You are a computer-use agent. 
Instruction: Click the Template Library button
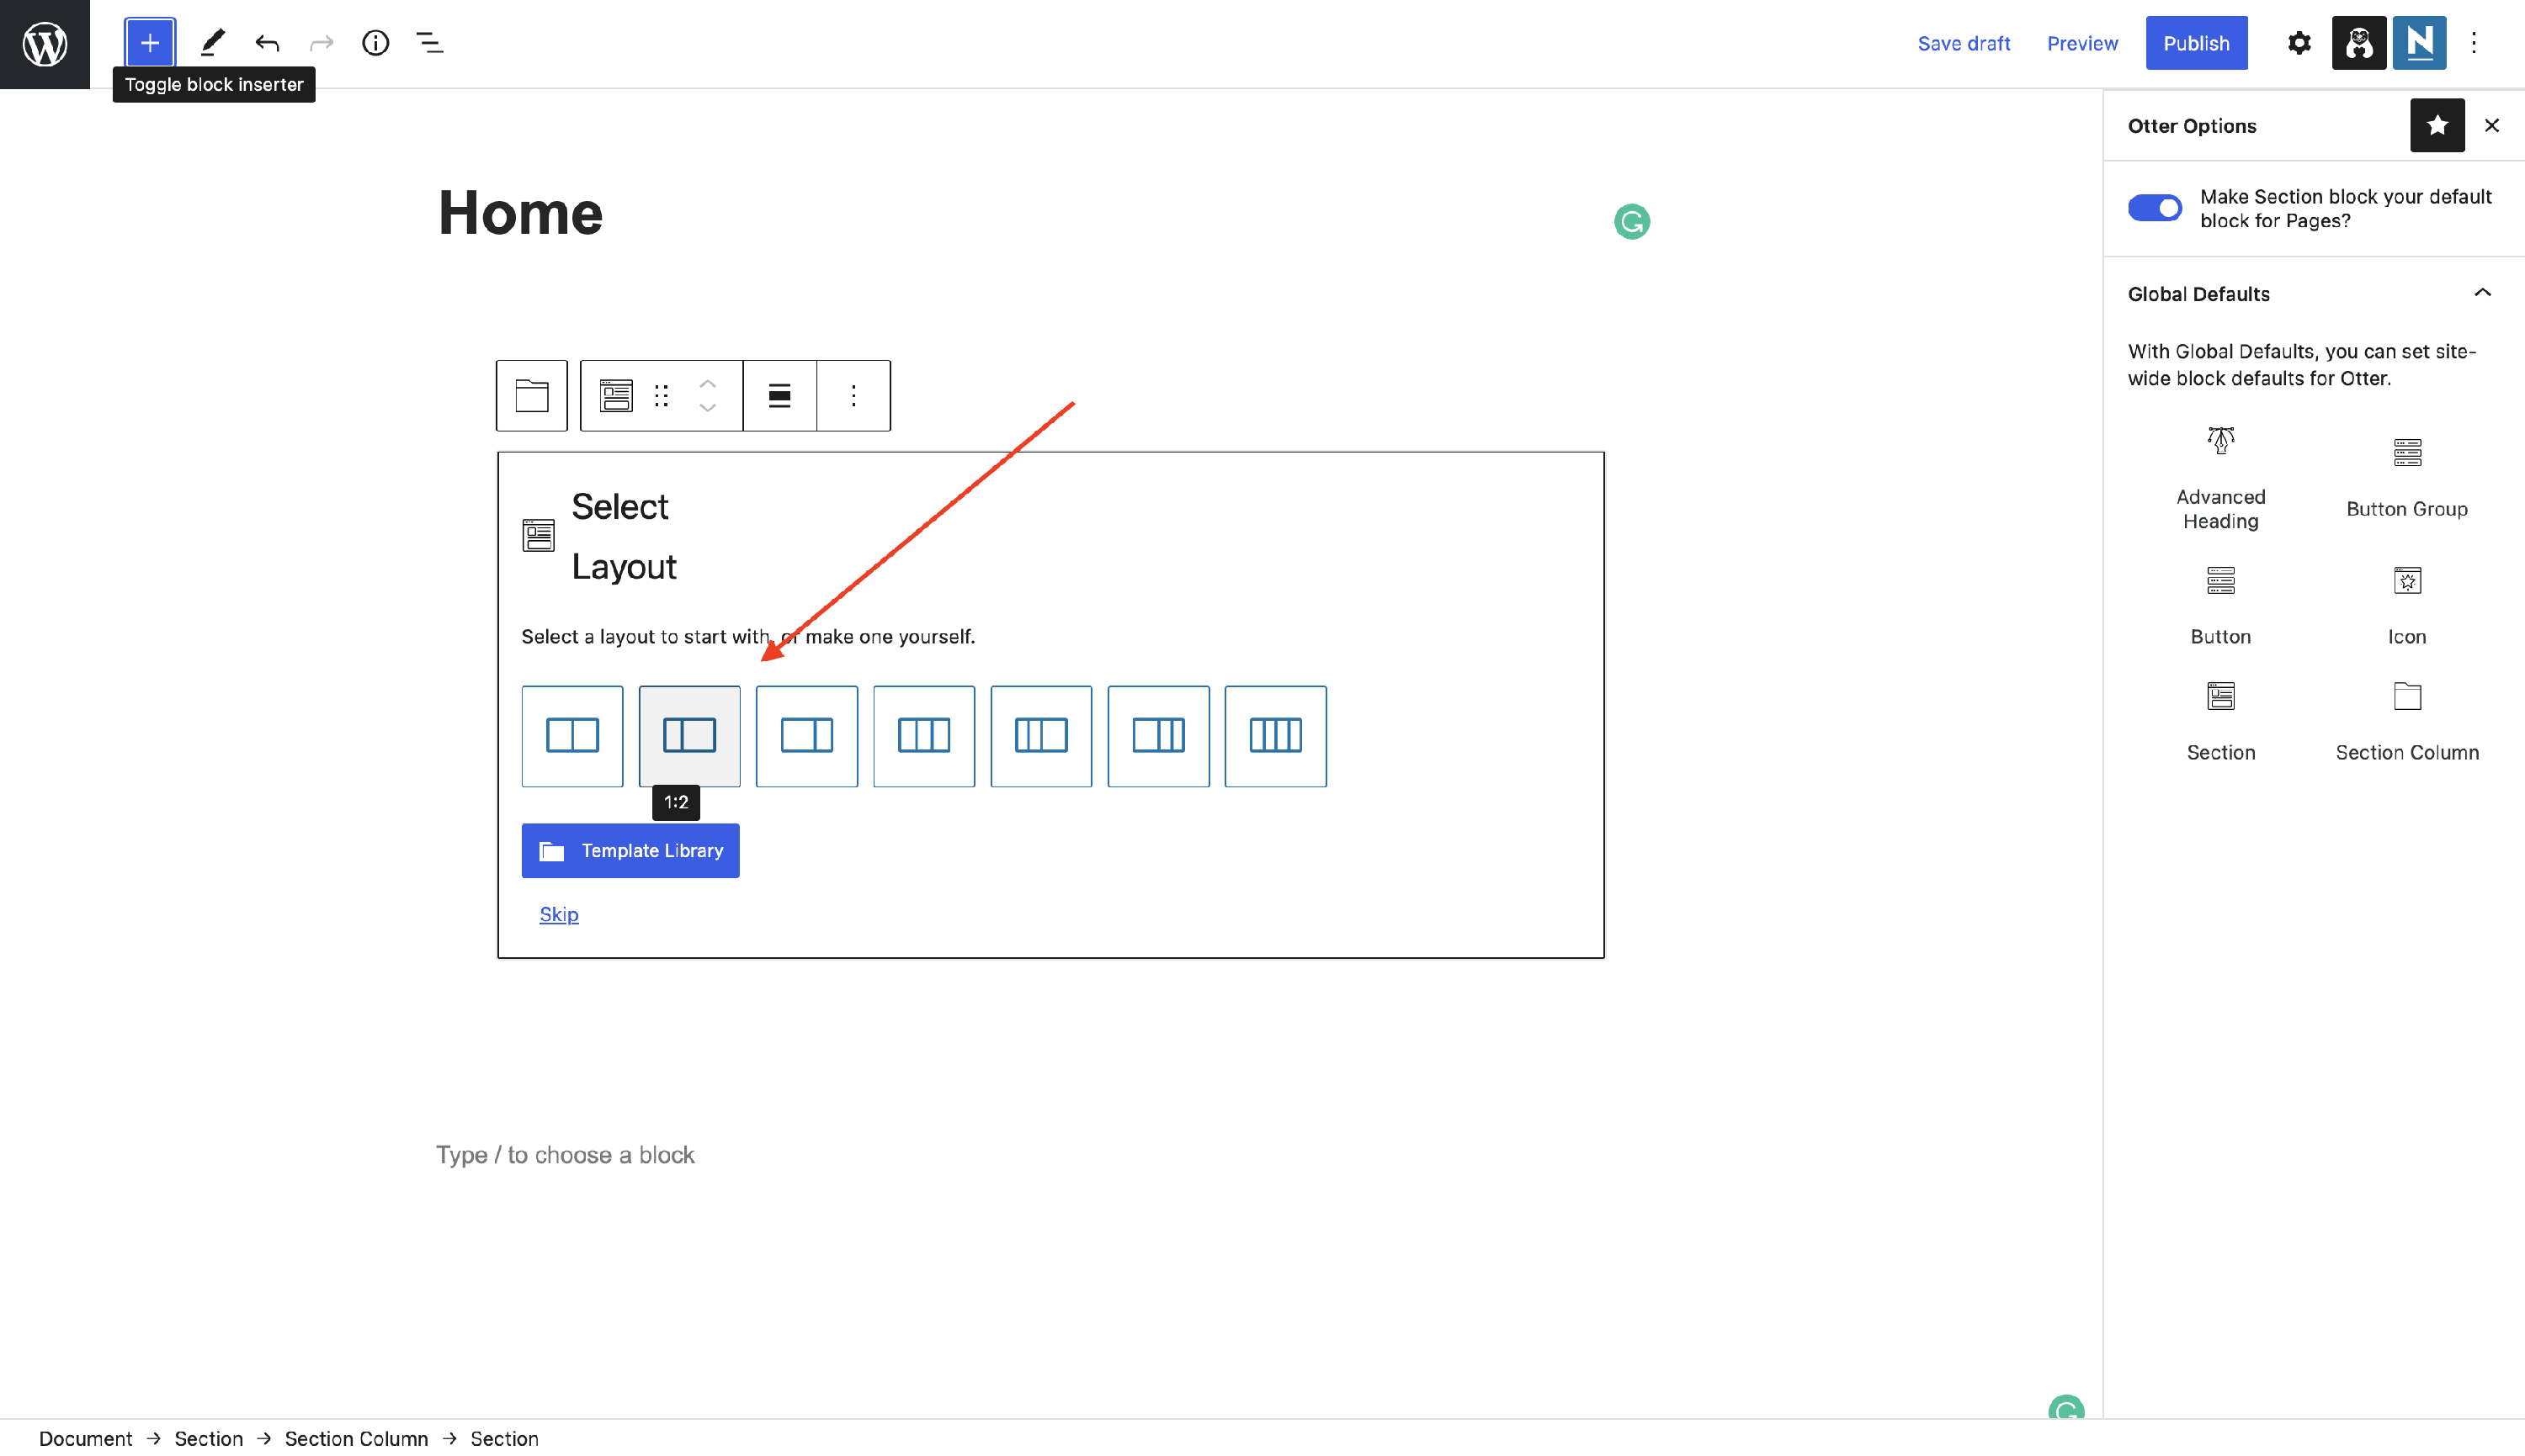pos(630,850)
